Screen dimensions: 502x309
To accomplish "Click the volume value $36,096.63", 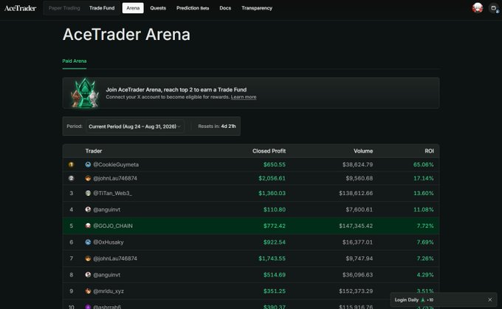I will coord(357,275).
